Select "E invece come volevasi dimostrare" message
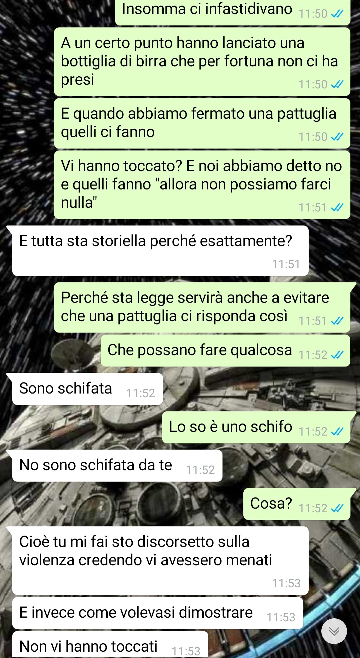The image size is (360, 658). click(x=158, y=613)
